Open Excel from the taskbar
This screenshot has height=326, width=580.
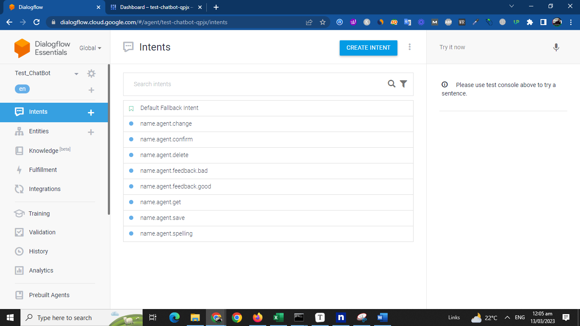pyautogui.click(x=279, y=318)
